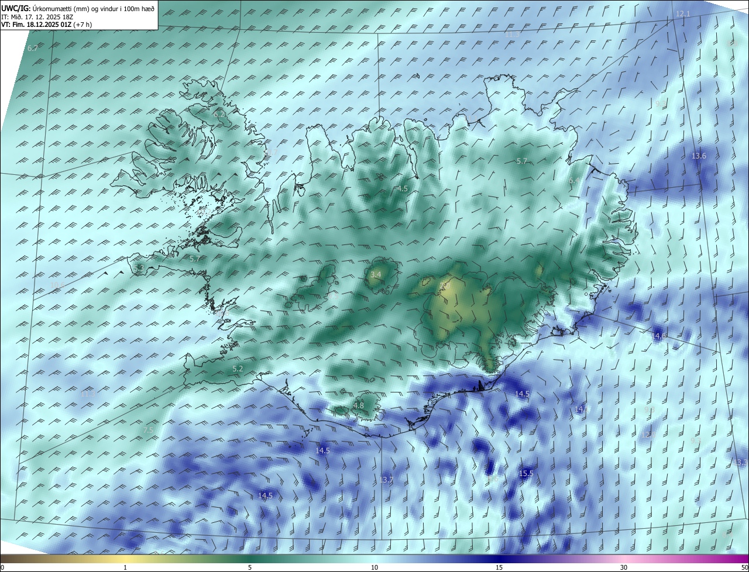Click the map value label '5.2'

tap(238, 369)
